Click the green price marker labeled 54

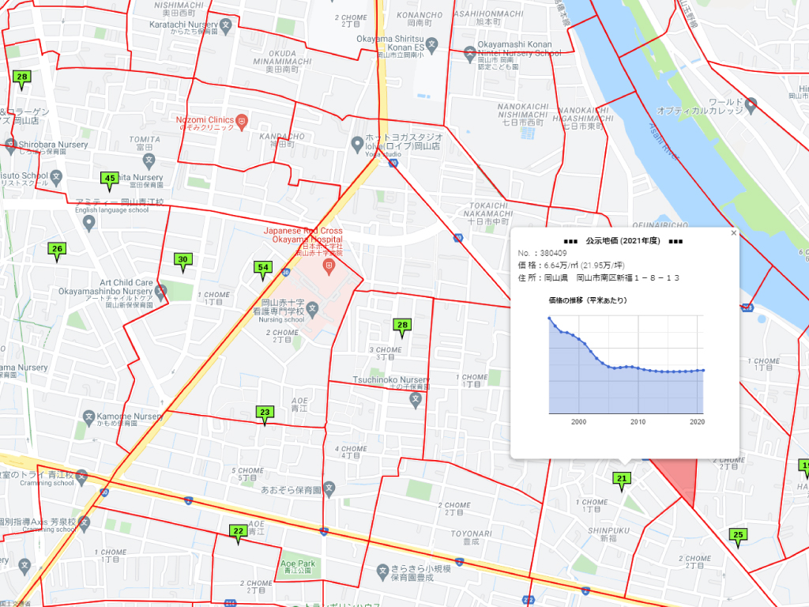point(264,269)
